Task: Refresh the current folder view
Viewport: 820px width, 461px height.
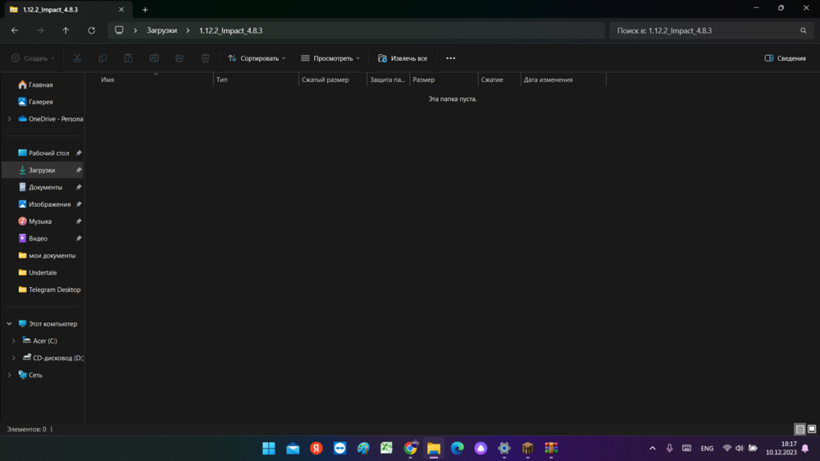Action: tap(92, 30)
